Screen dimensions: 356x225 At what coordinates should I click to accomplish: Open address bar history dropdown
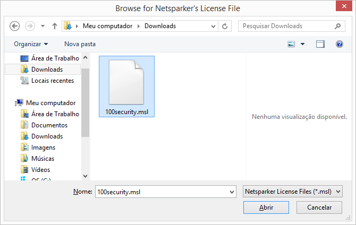tap(213, 27)
